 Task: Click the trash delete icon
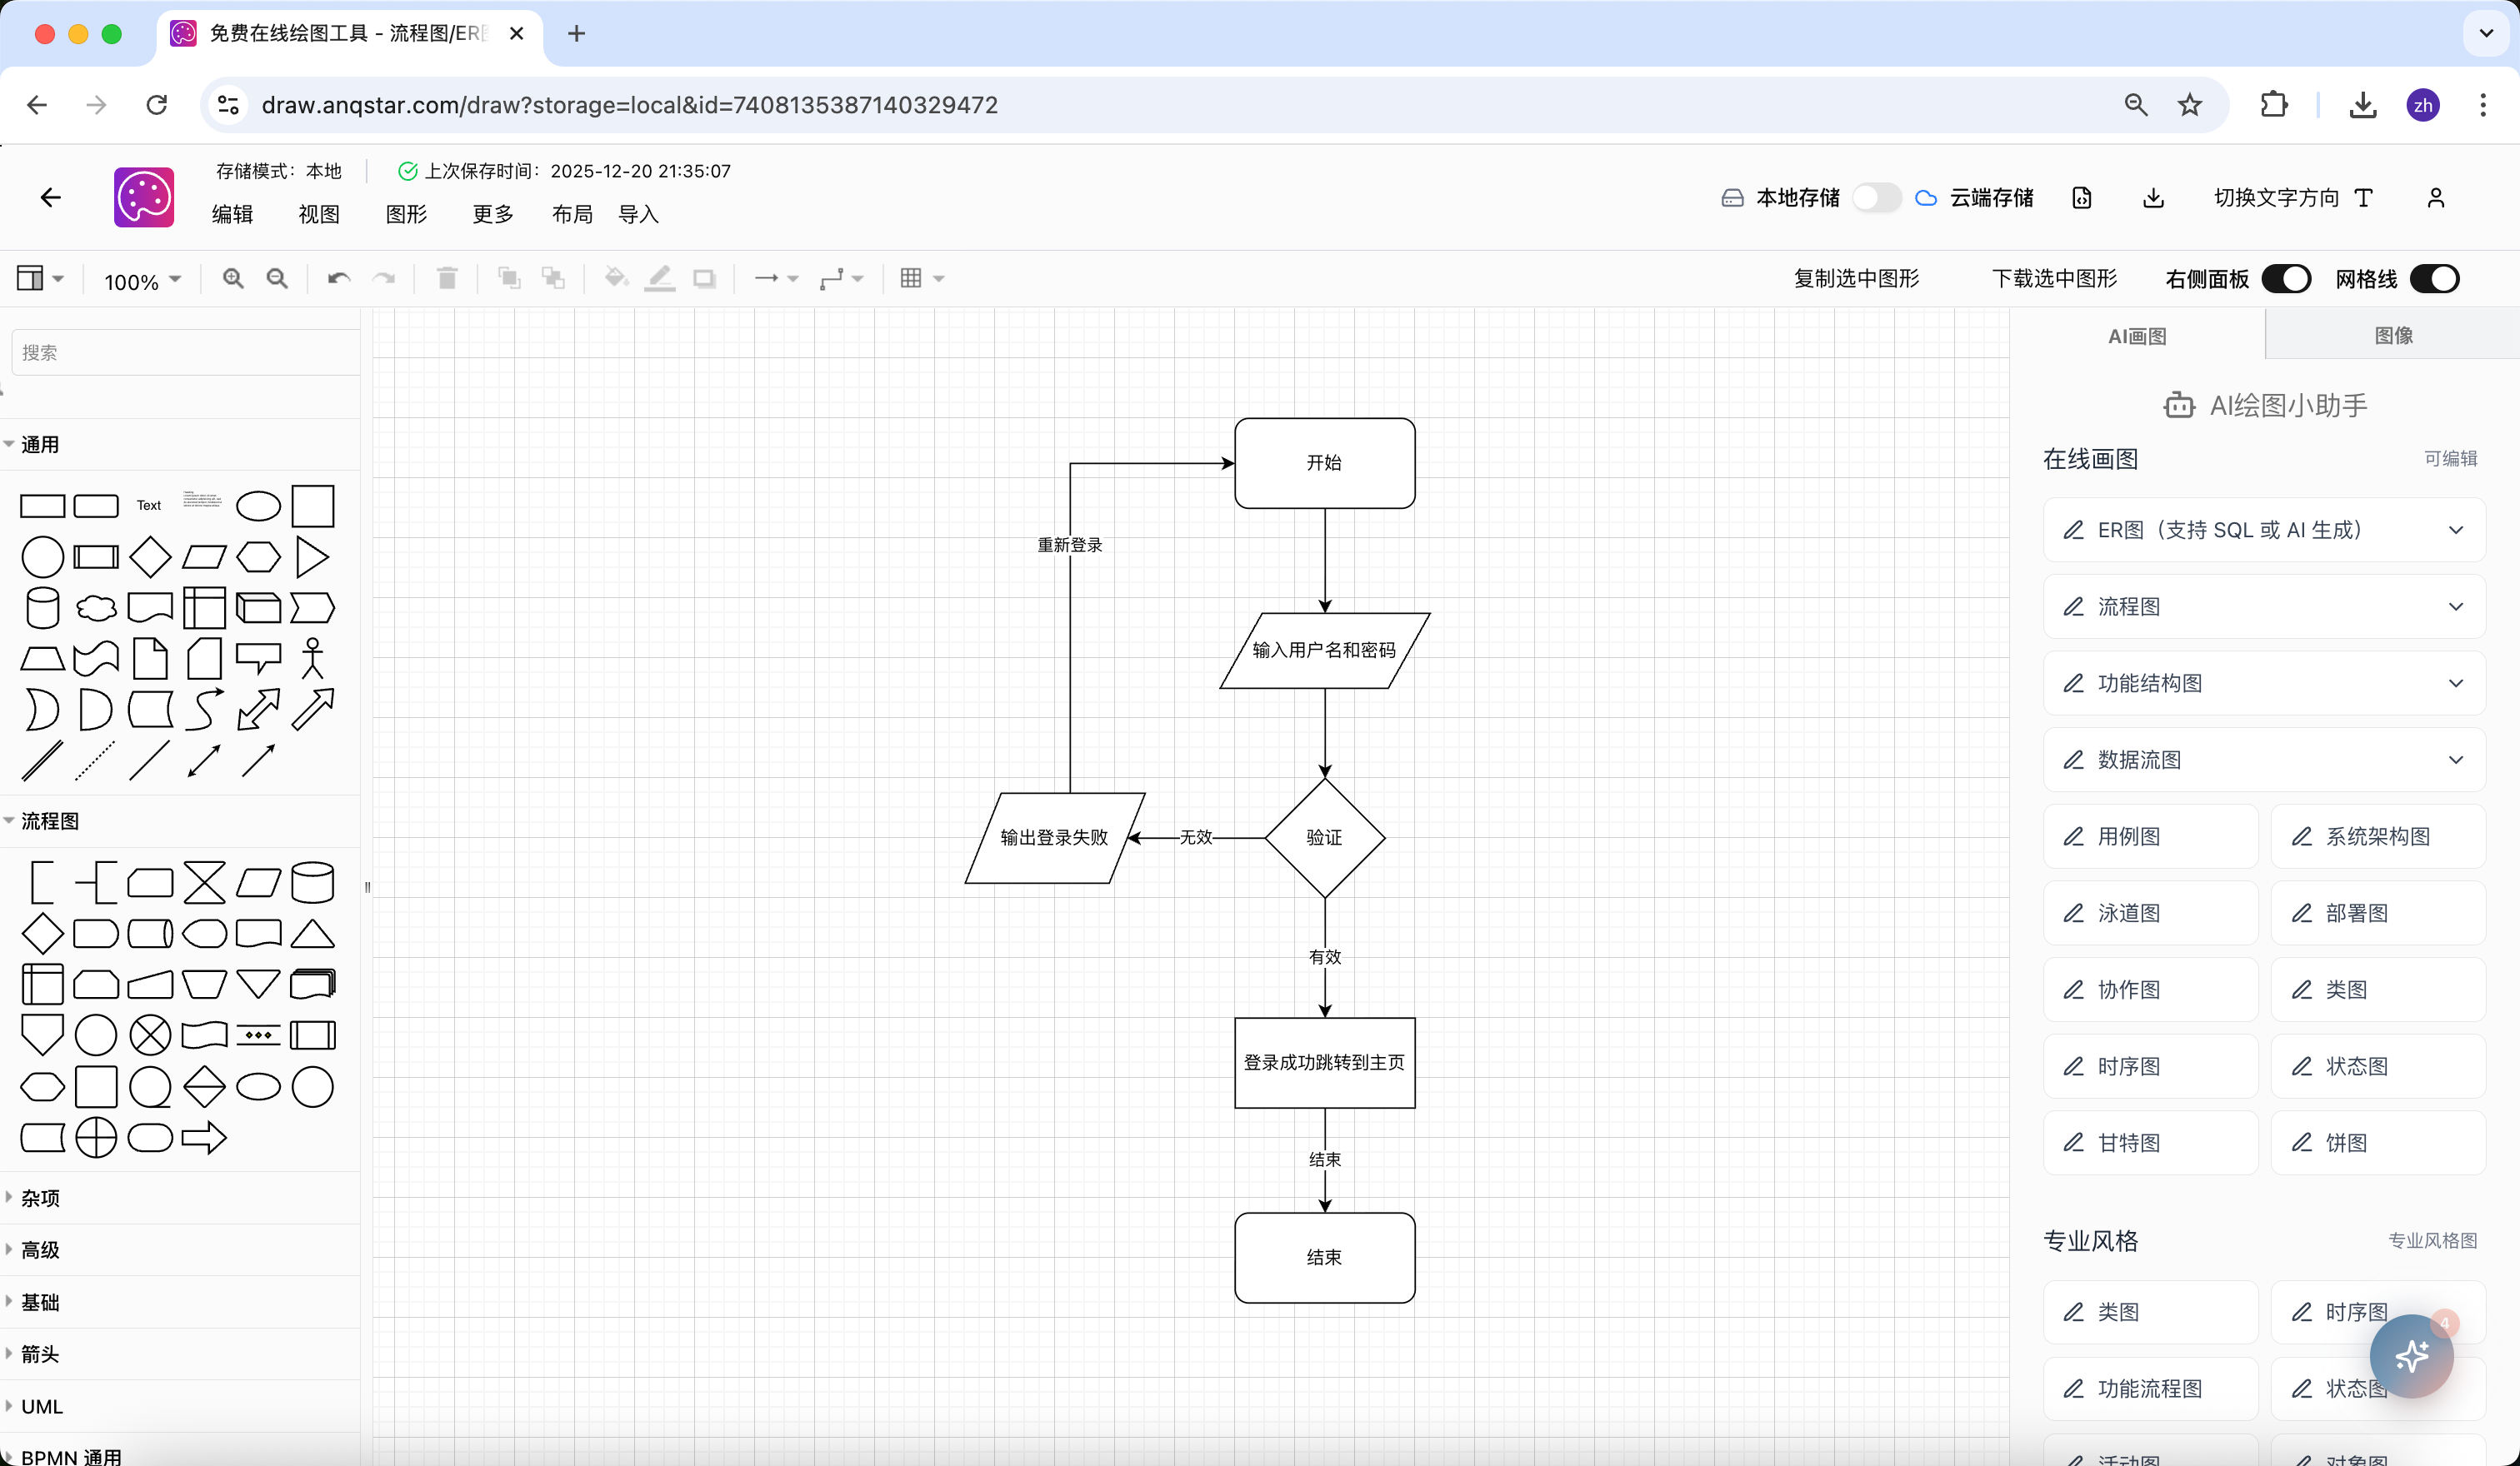447,279
